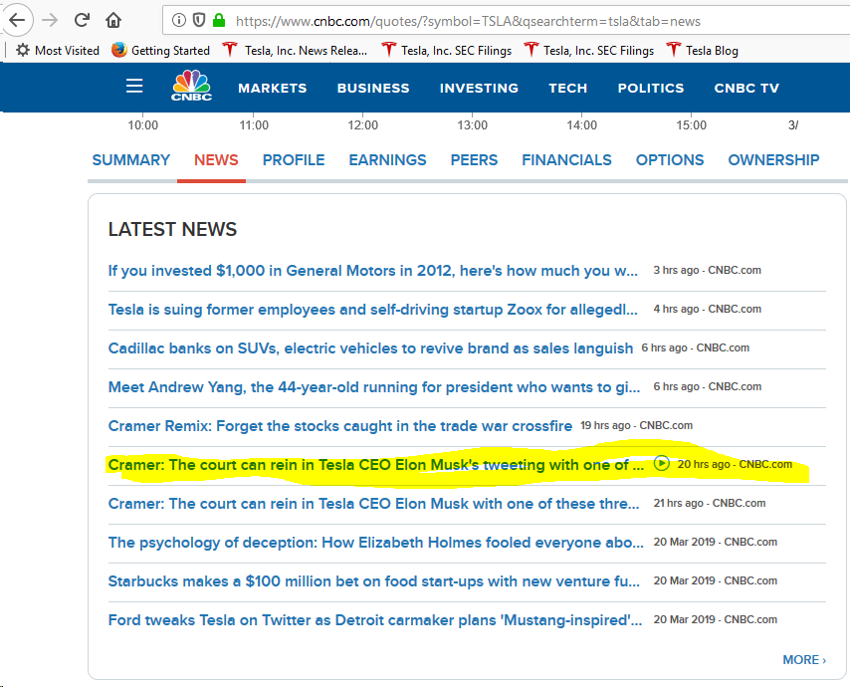Open the first Tesla, Inc. SEC Filings bookmark
850x687 pixels.
tap(446, 51)
